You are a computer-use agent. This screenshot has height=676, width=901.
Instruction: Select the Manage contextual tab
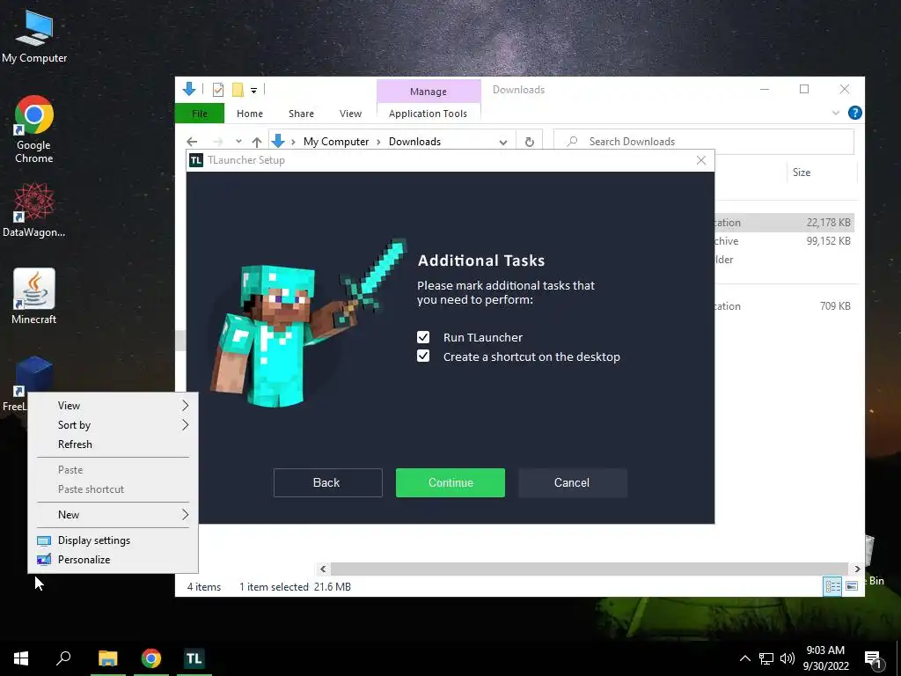[429, 92]
